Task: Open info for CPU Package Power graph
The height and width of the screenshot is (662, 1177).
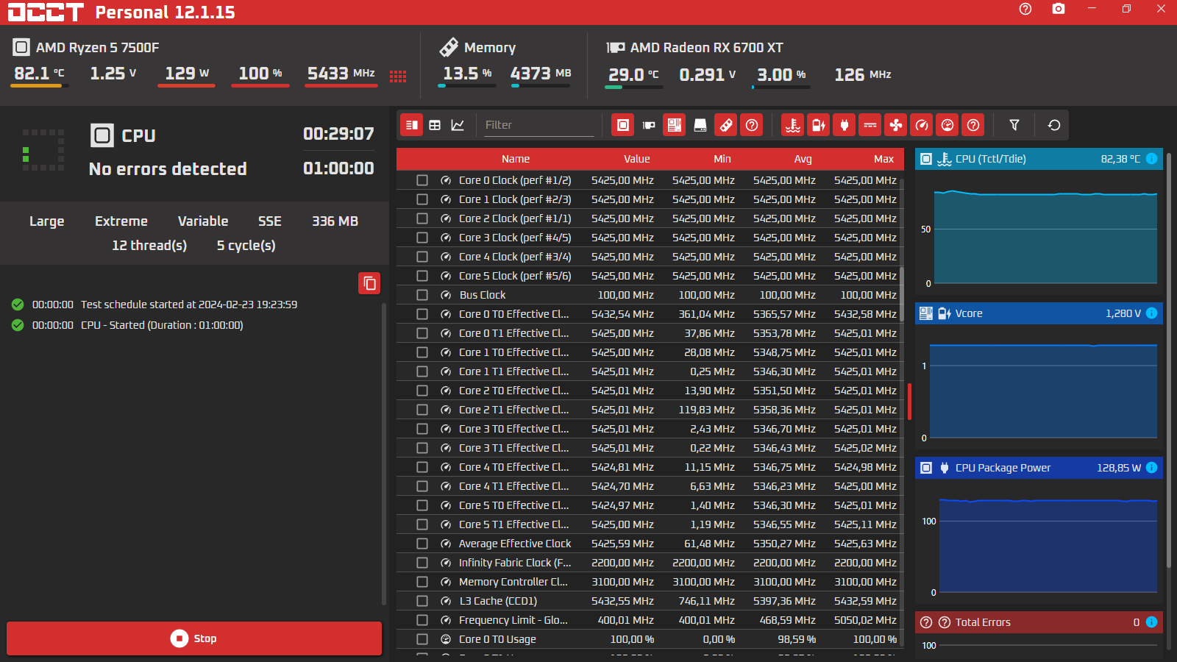Action: (x=1152, y=468)
